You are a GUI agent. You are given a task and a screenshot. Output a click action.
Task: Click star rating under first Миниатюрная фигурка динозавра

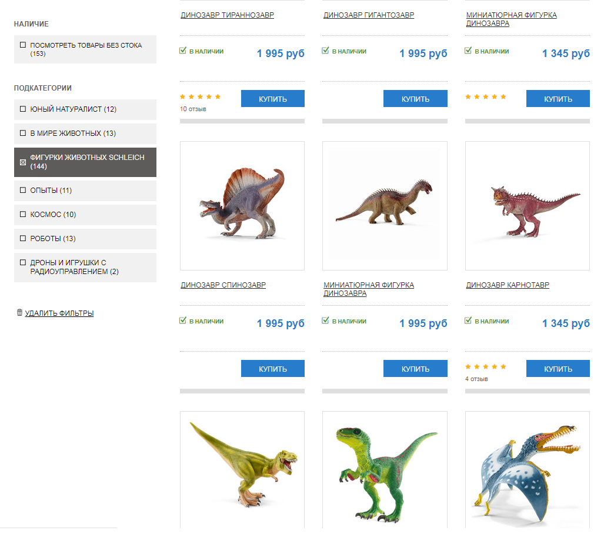486,96
